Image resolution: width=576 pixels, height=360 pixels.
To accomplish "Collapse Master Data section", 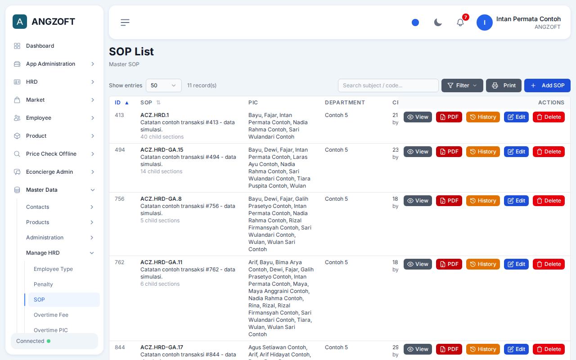I will 54,190.
